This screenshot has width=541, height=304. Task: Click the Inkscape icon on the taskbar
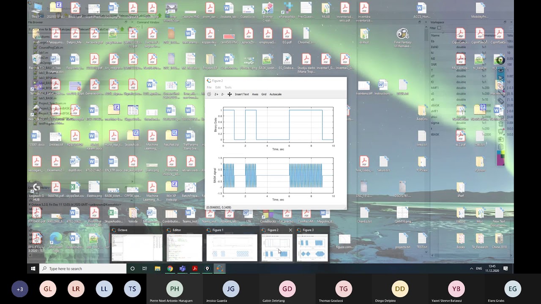207,269
